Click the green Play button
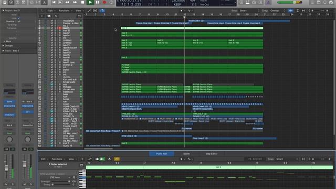 coord(90,2)
